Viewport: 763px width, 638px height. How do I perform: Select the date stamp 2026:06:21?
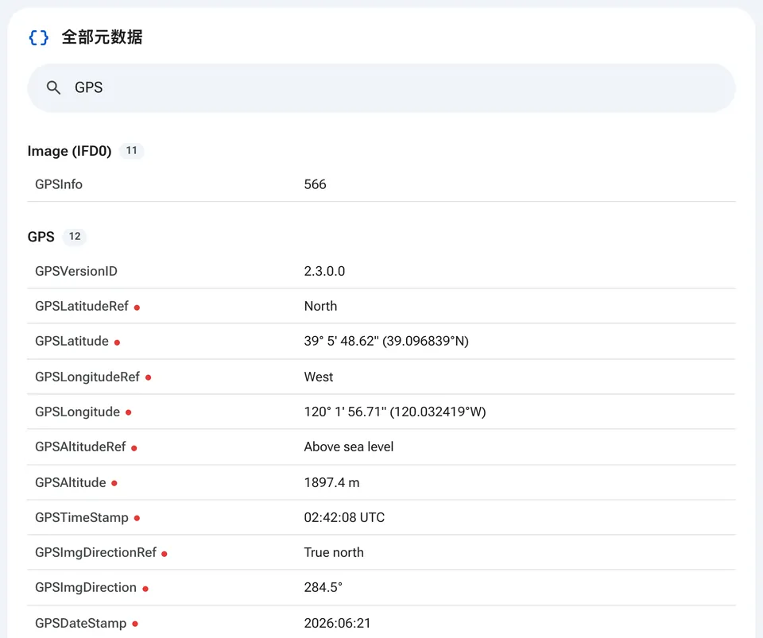pos(337,623)
